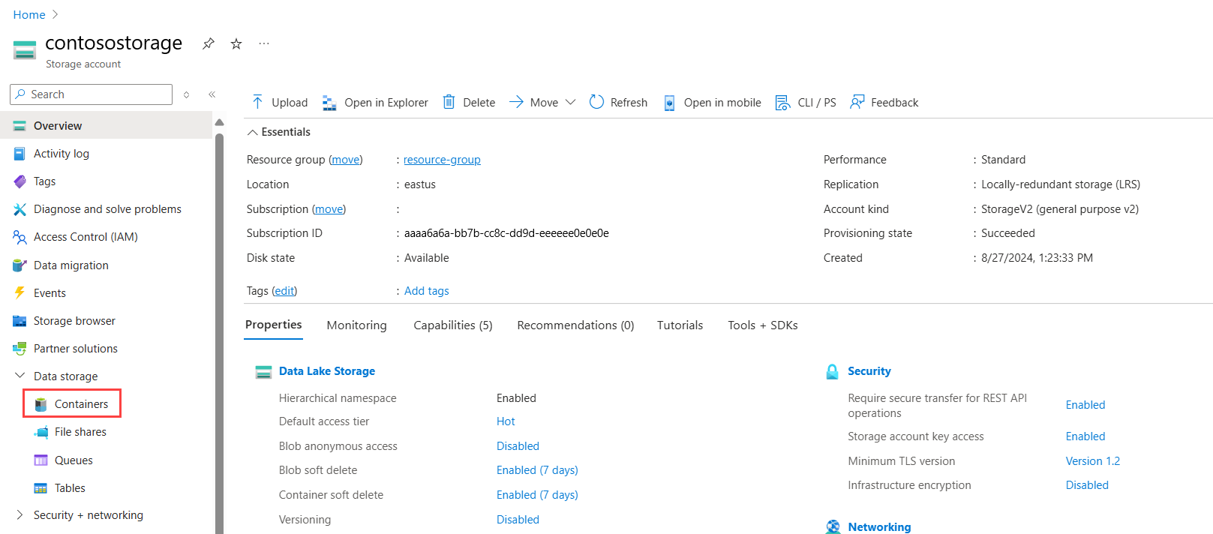The image size is (1213, 534).
Task: Refresh the overview page
Action: tap(618, 103)
